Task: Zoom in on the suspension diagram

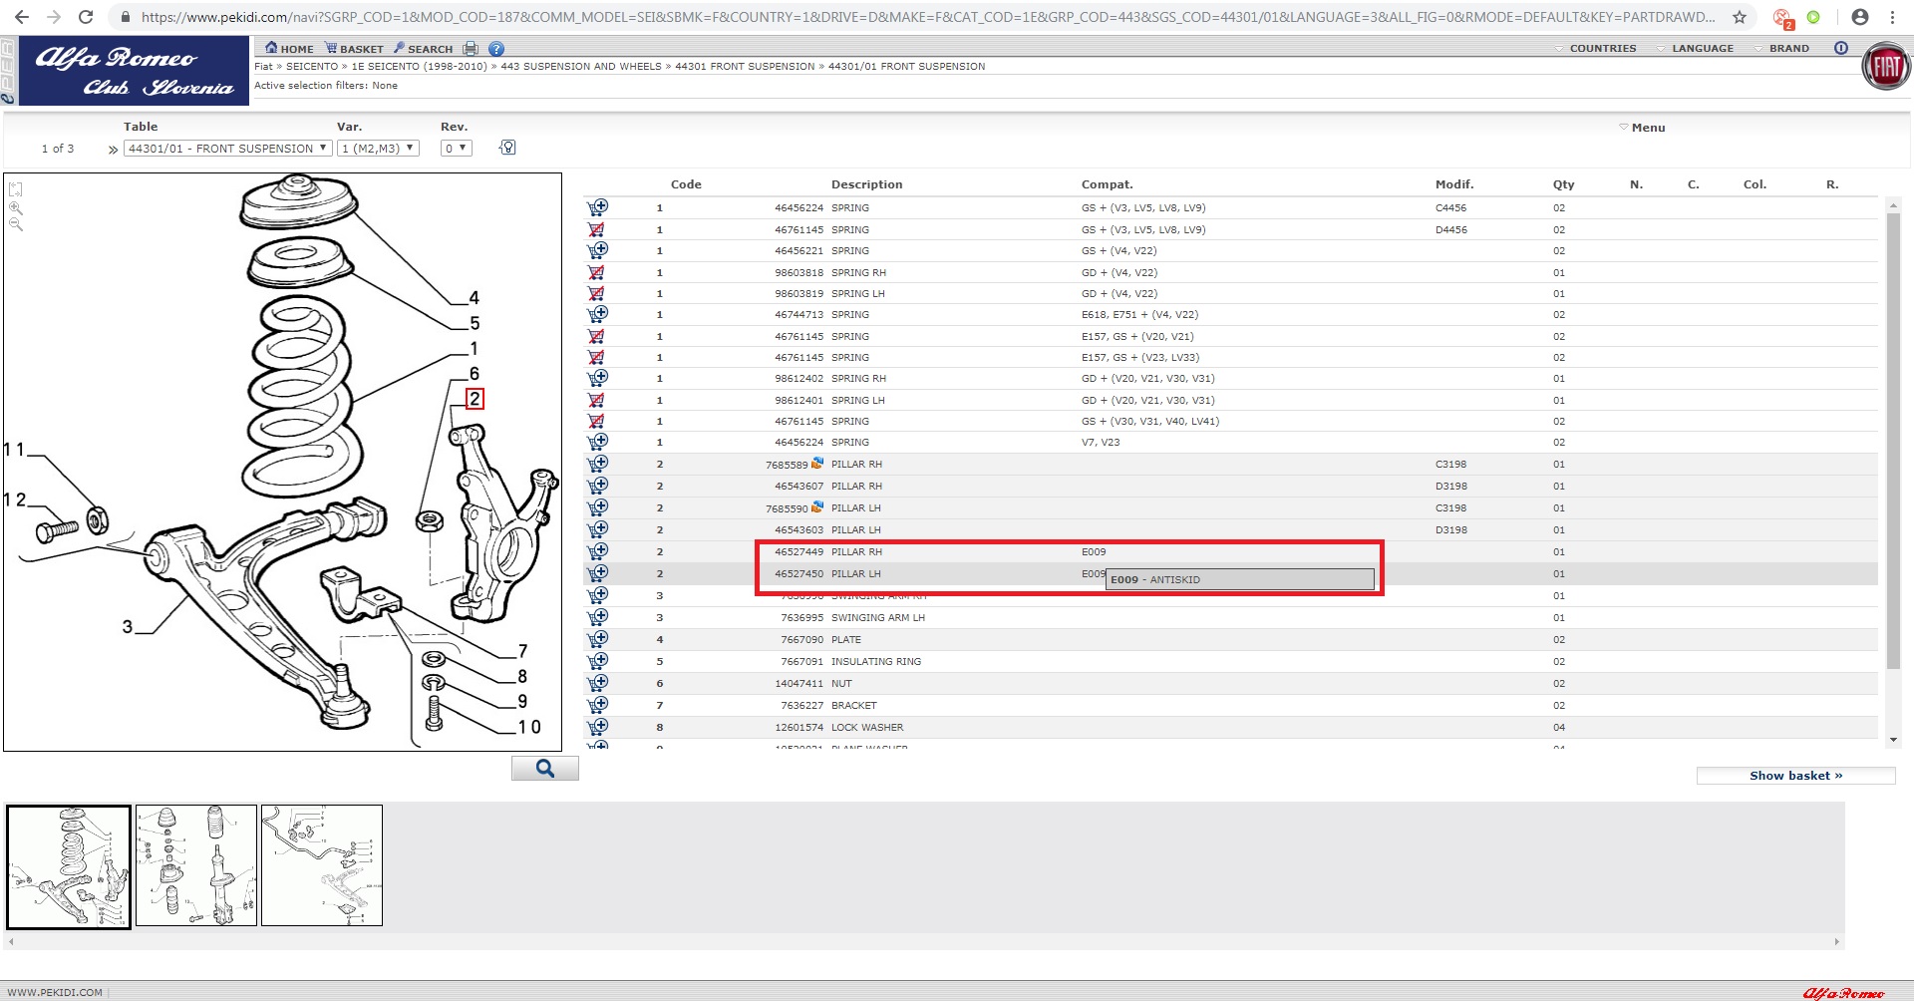Action: [x=16, y=208]
